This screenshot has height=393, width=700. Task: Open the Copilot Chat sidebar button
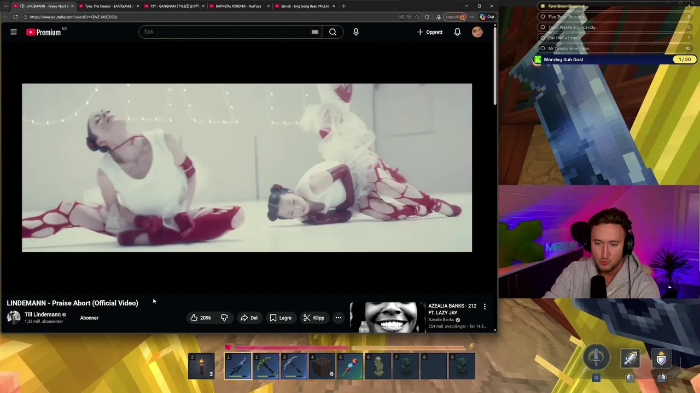(487, 17)
